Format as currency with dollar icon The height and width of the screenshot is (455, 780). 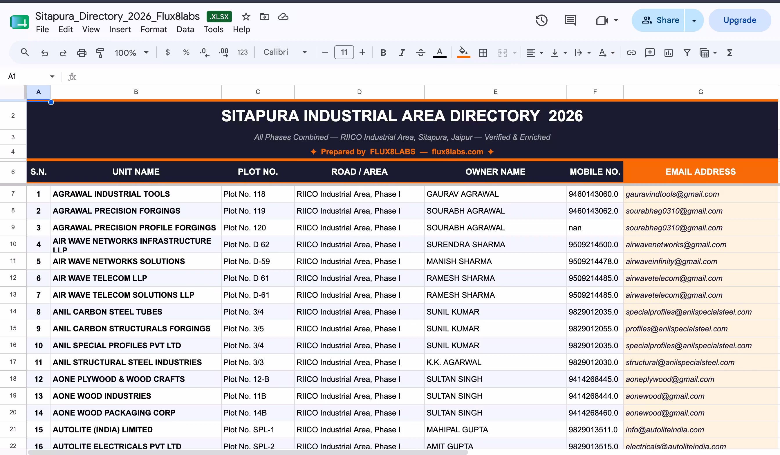click(167, 53)
